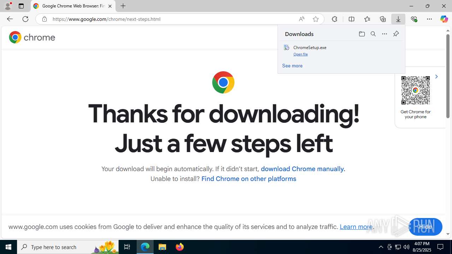
Task: Open the Windows Start menu
Action: (x=8, y=247)
